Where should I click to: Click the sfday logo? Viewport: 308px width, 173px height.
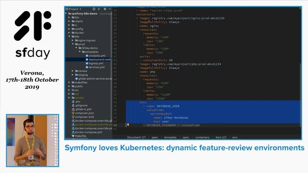tap(33, 35)
